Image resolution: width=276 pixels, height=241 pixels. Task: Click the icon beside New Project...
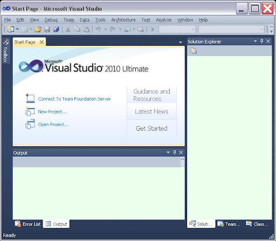[x=30, y=111]
